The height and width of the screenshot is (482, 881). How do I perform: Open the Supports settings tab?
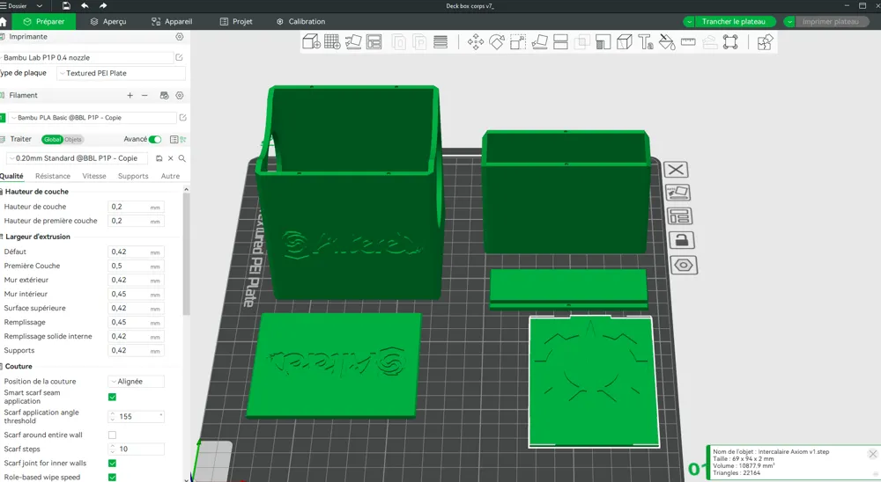(133, 176)
